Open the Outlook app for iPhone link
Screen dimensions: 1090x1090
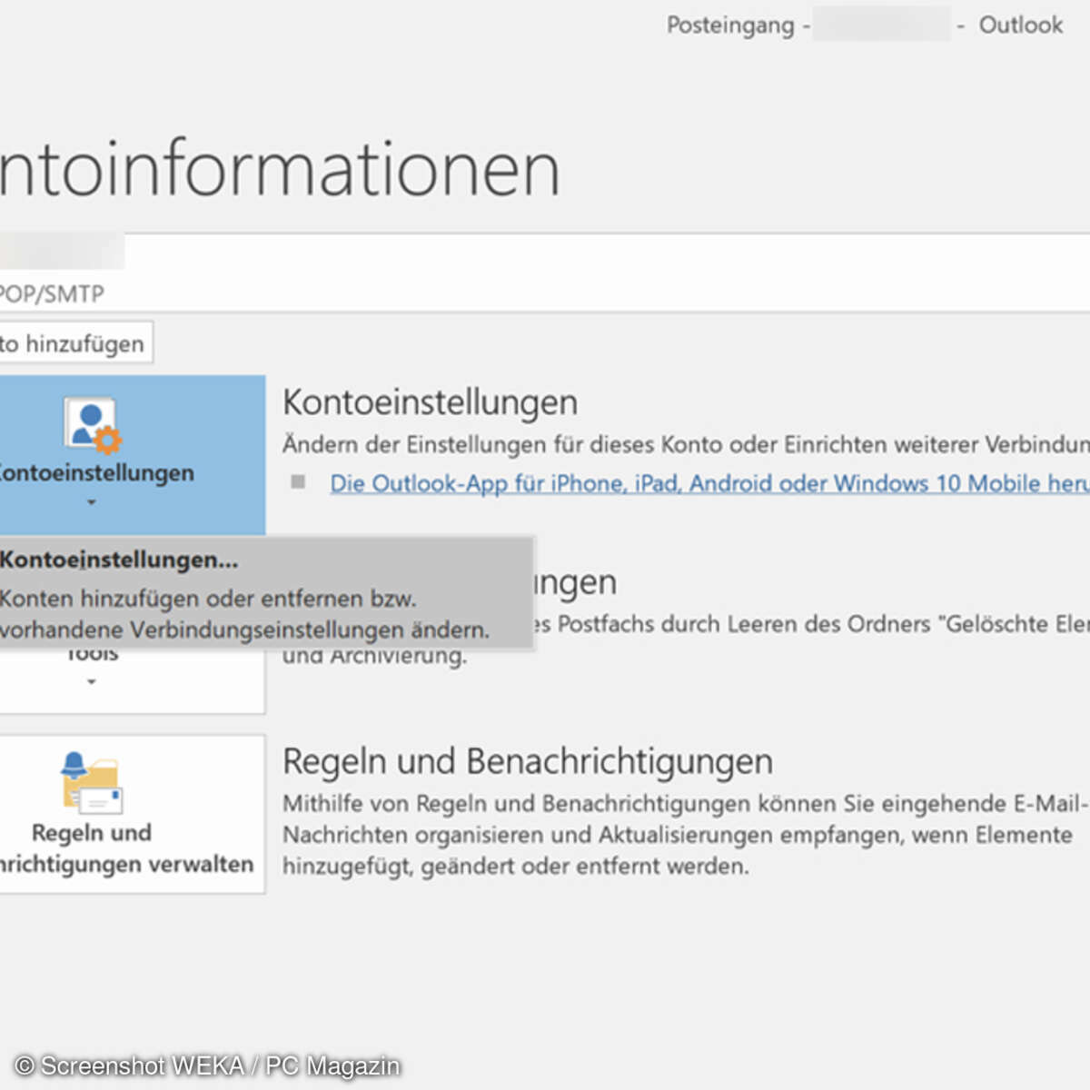coord(708,483)
